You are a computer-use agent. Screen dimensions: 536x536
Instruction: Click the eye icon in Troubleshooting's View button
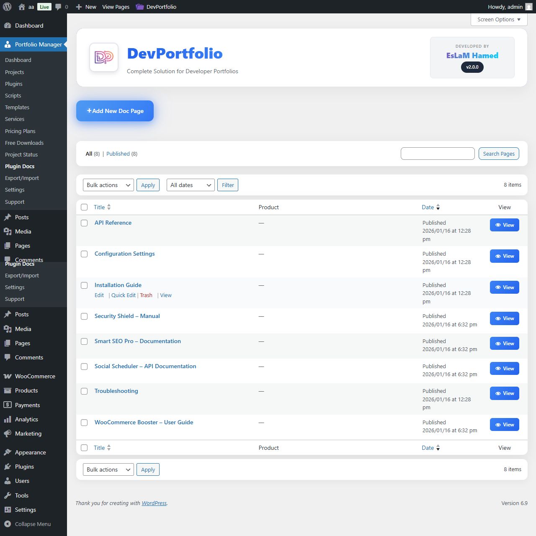coord(498,393)
